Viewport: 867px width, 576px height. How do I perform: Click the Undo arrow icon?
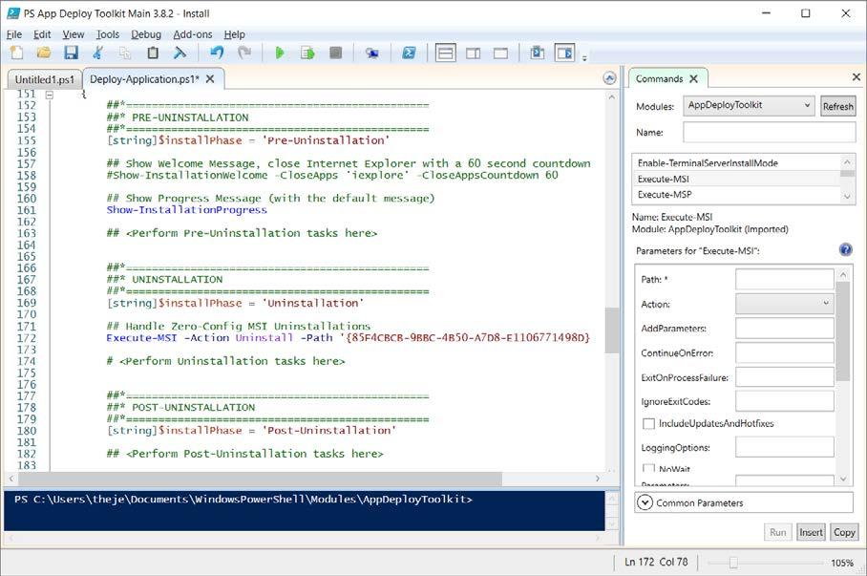click(217, 53)
